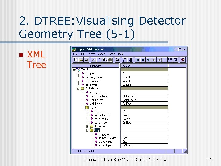Expand the Absorber folder node
221x166 pixels.
87,126
